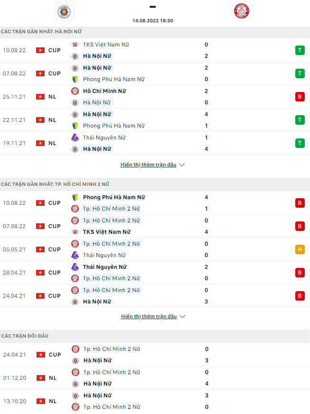This screenshot has height=414, width=310.
Task: Click the Thái Nguyên Nữ logo on 19.11.21
Action: 75,138
